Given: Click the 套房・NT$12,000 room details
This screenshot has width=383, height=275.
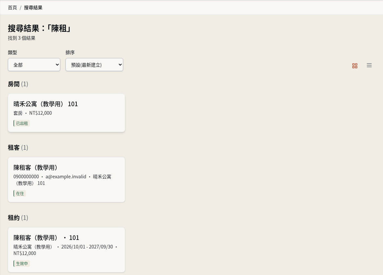Looking at the screenshot, I should [32, 113].
